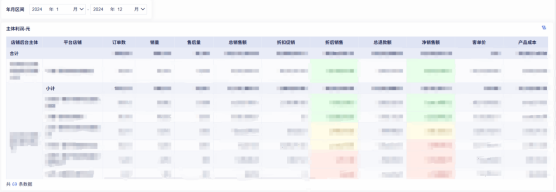Pick the 总退款额 column header

[382, 42]
